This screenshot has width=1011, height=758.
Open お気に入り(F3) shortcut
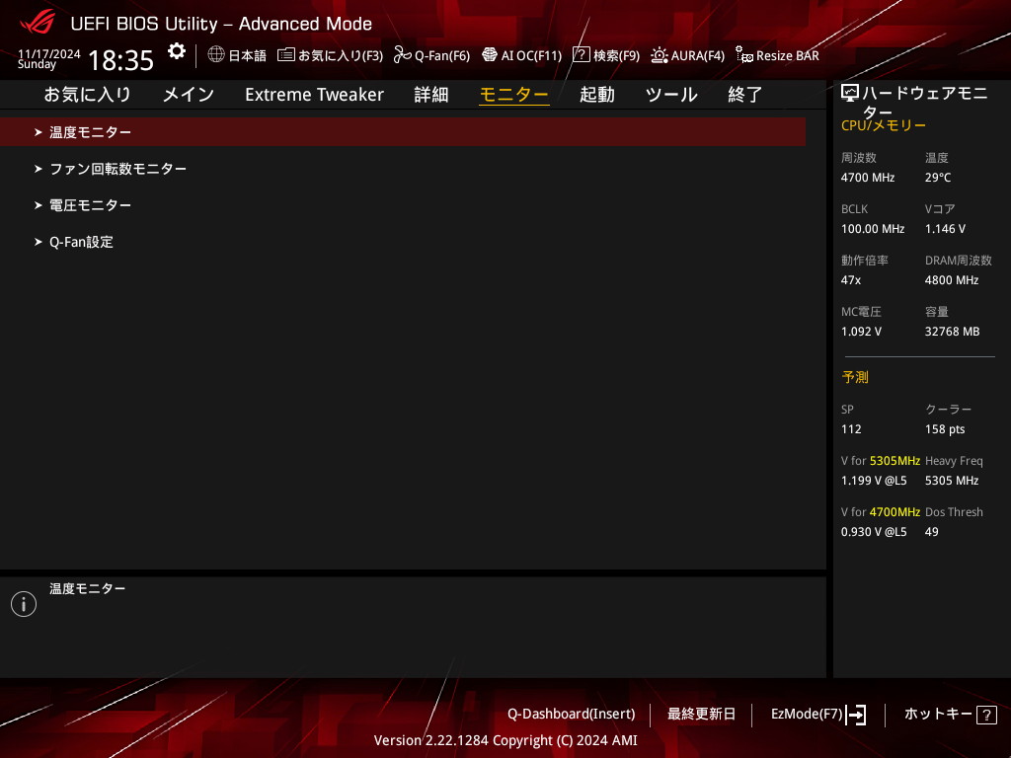tap(341, 56)
